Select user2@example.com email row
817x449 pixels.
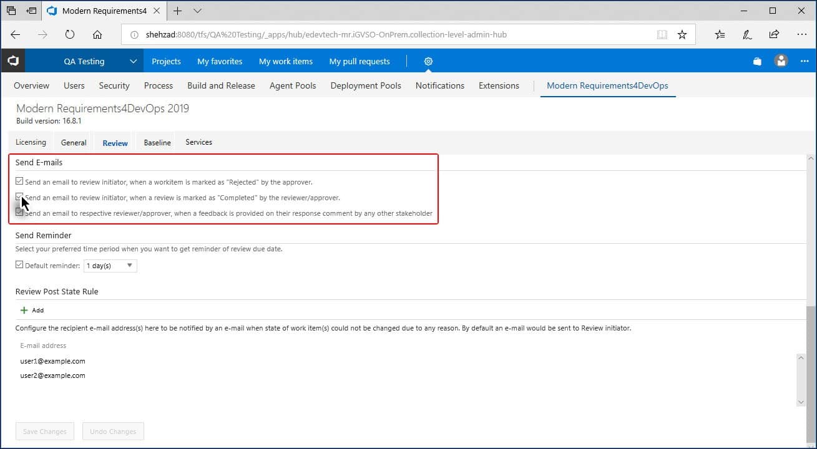pos(52,375)
